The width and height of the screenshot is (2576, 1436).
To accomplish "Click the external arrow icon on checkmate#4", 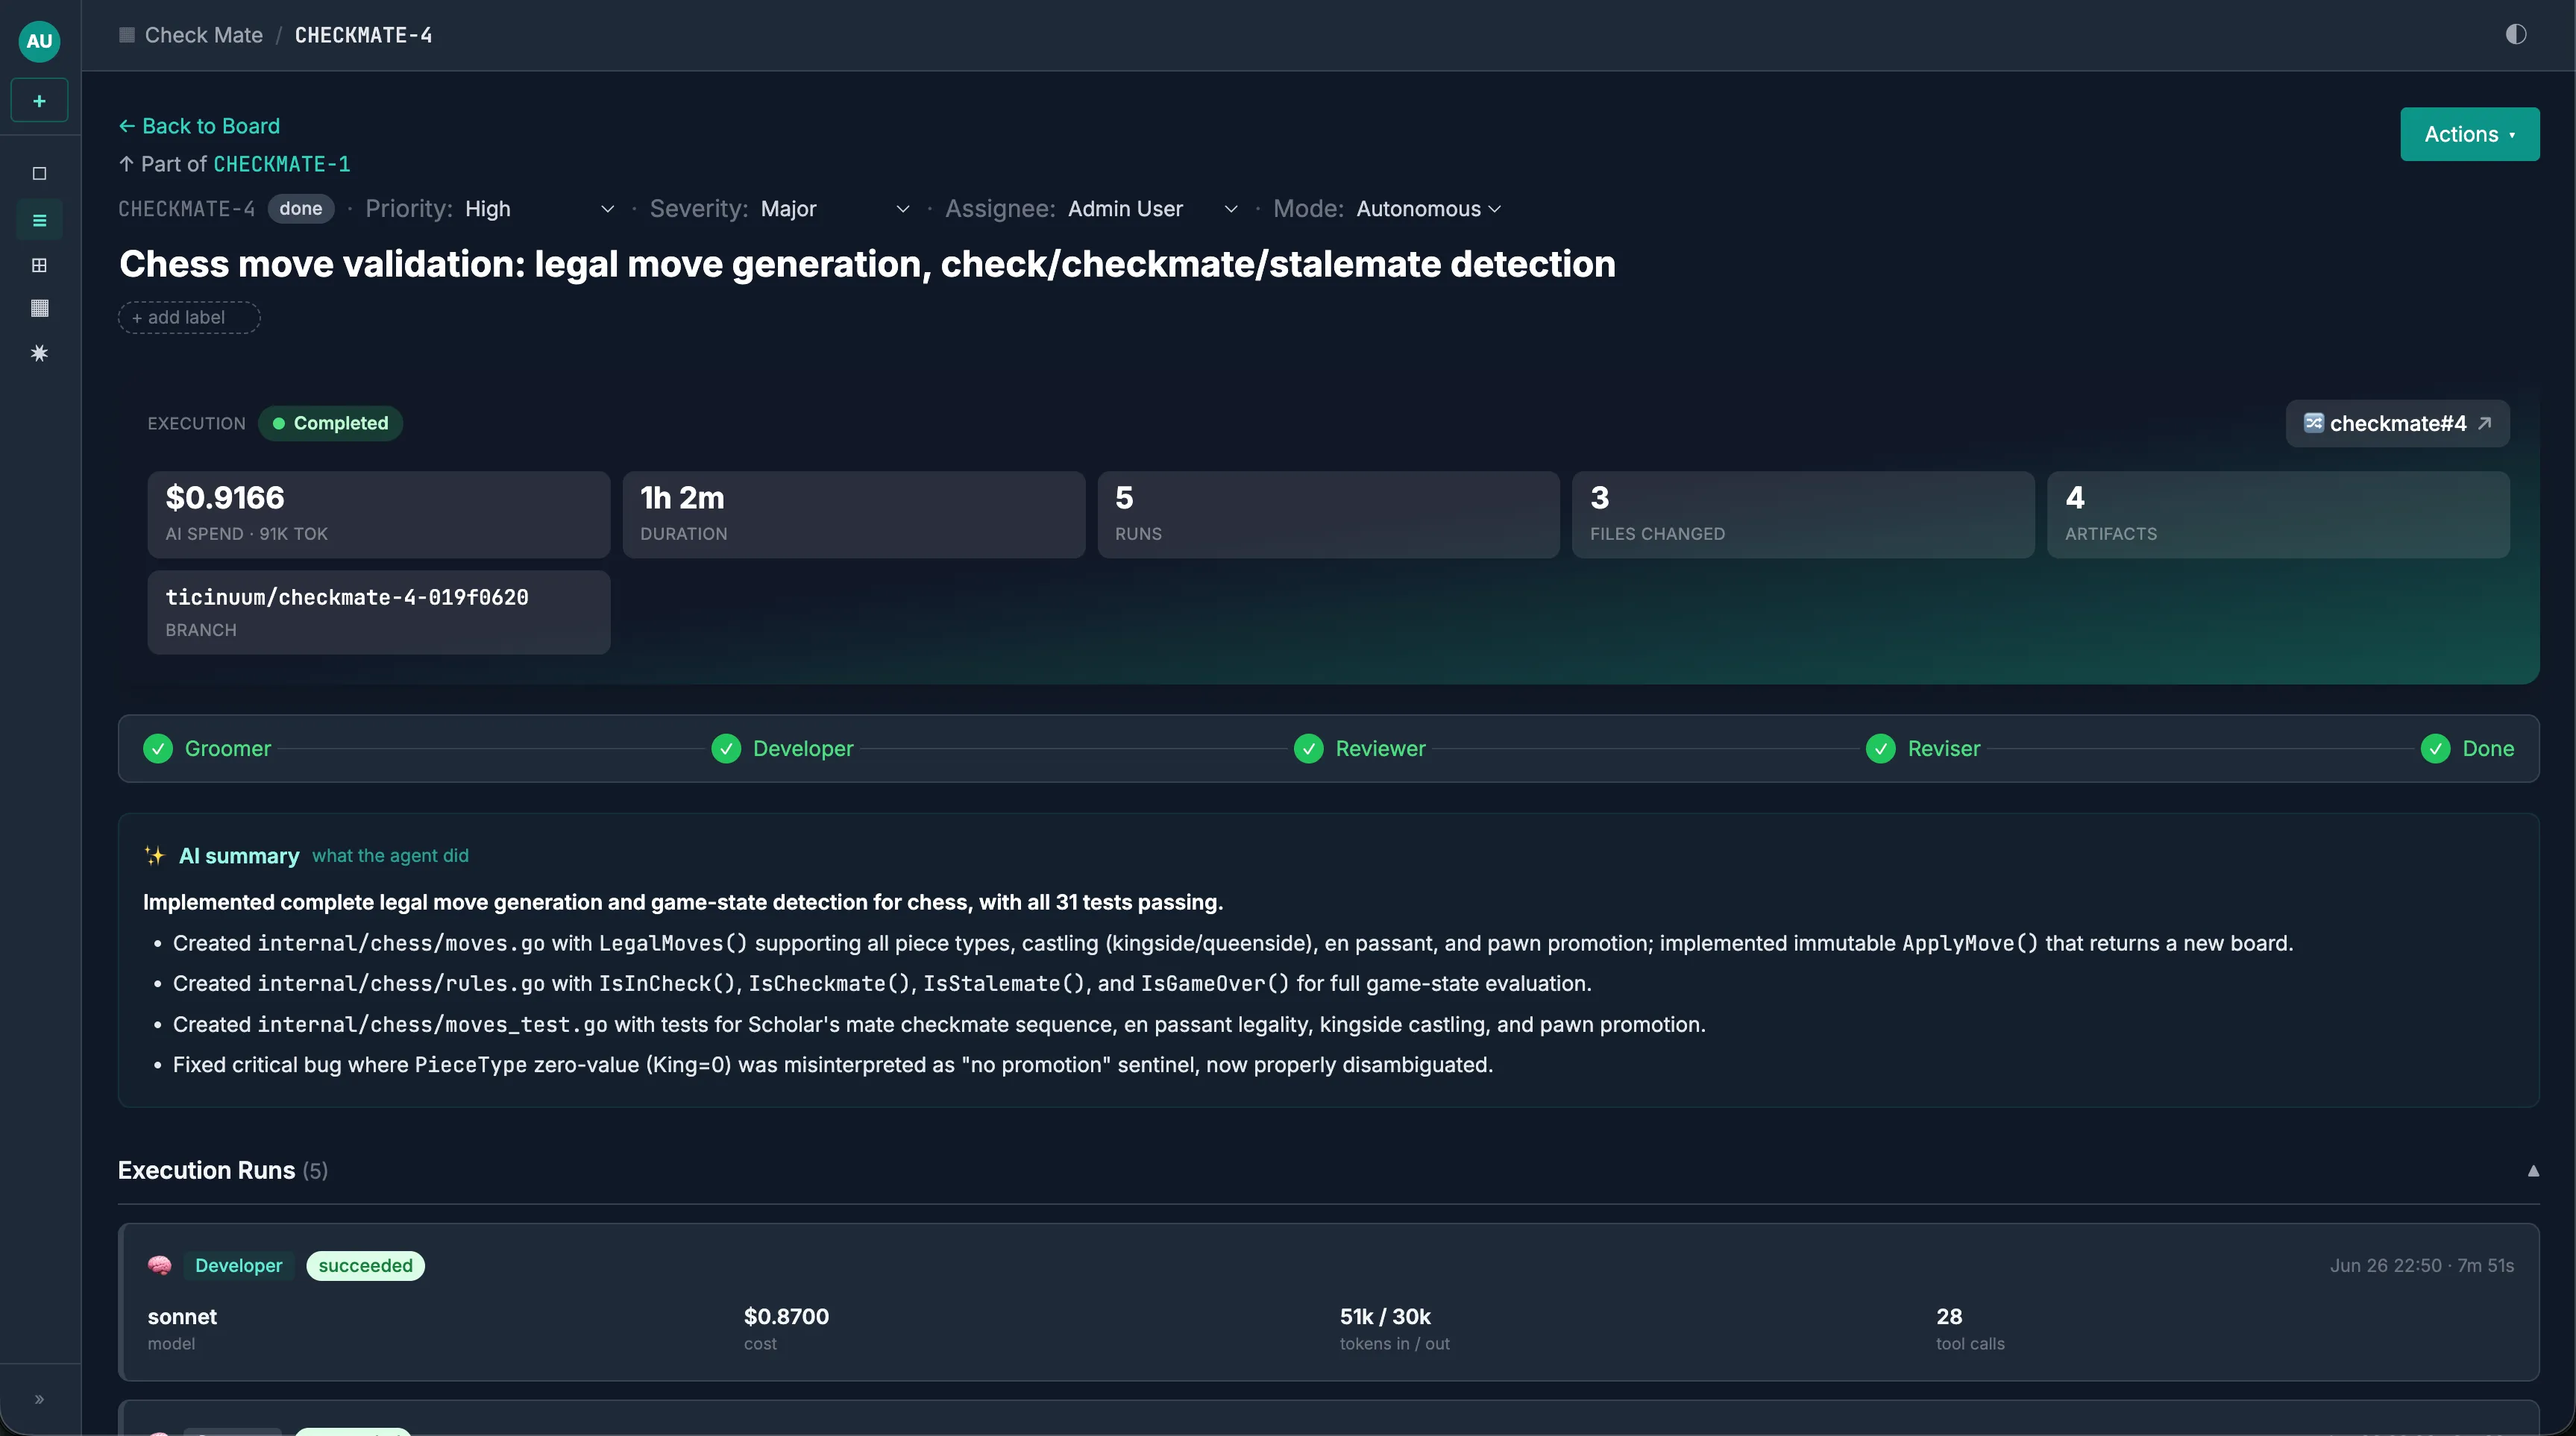I will click(2484, 424).
